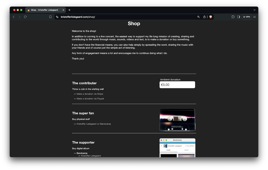Open the site settings icon in the address bar
Viewport: 268px width, 170px height.
point(57,17)
